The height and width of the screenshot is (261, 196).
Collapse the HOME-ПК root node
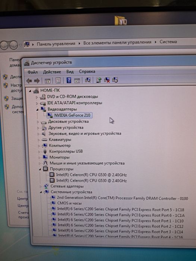click(30, 91)
